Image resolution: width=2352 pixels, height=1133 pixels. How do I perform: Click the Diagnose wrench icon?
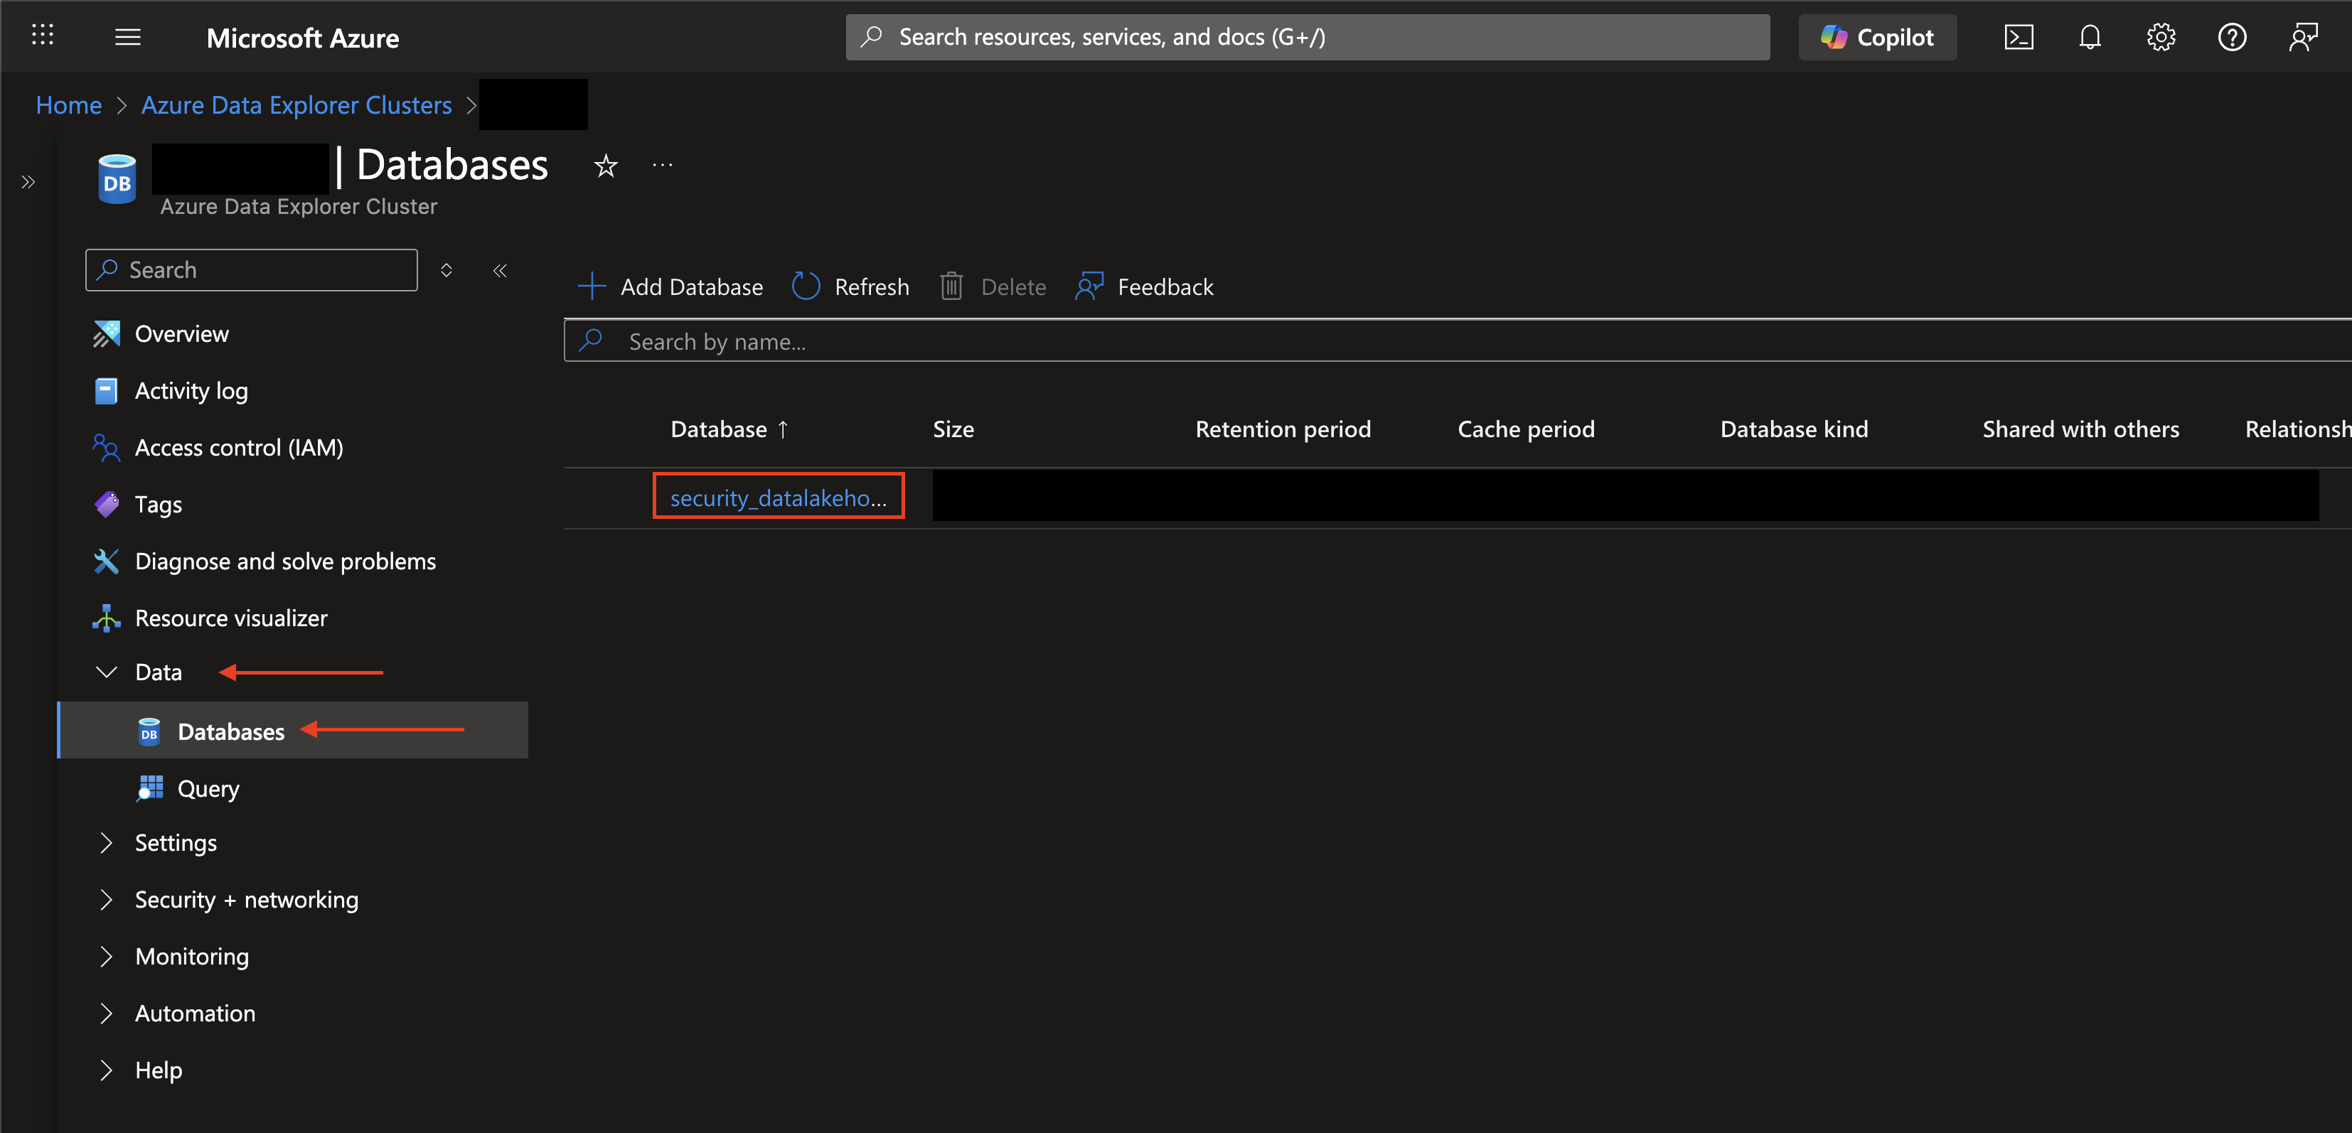pyautogui.click(x=106, y=561)
